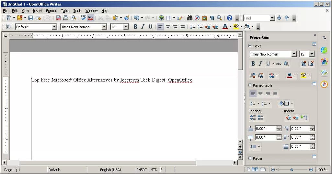Click inside the Find text field
Viewport: 332px width, 174px height.
pos(257,18)
